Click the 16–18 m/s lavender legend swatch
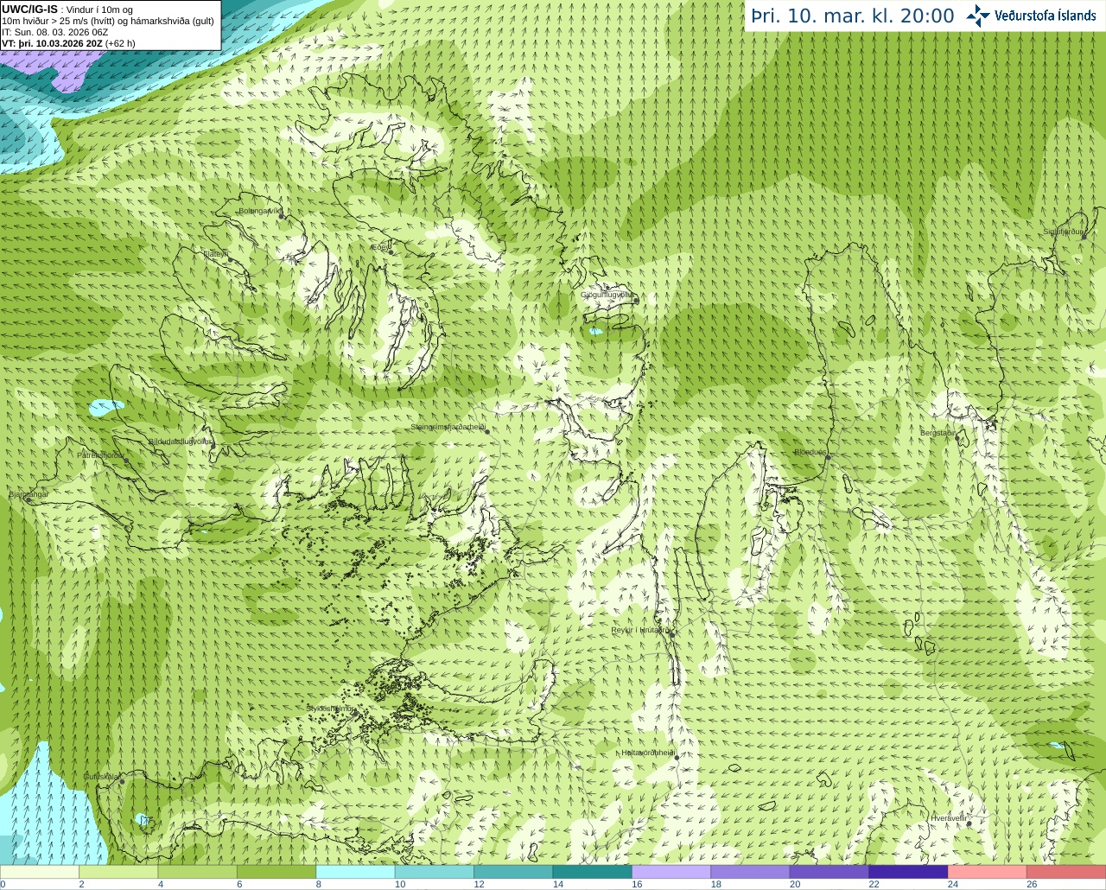The height and width of the screenshot is (890, 1106). pyautogui.click(x=671, y=872)
